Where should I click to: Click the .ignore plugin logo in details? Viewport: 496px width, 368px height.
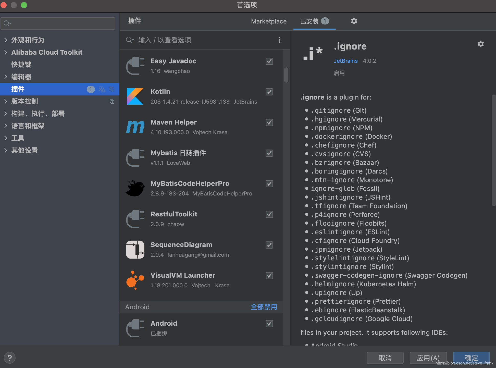(x=313, y=54)
